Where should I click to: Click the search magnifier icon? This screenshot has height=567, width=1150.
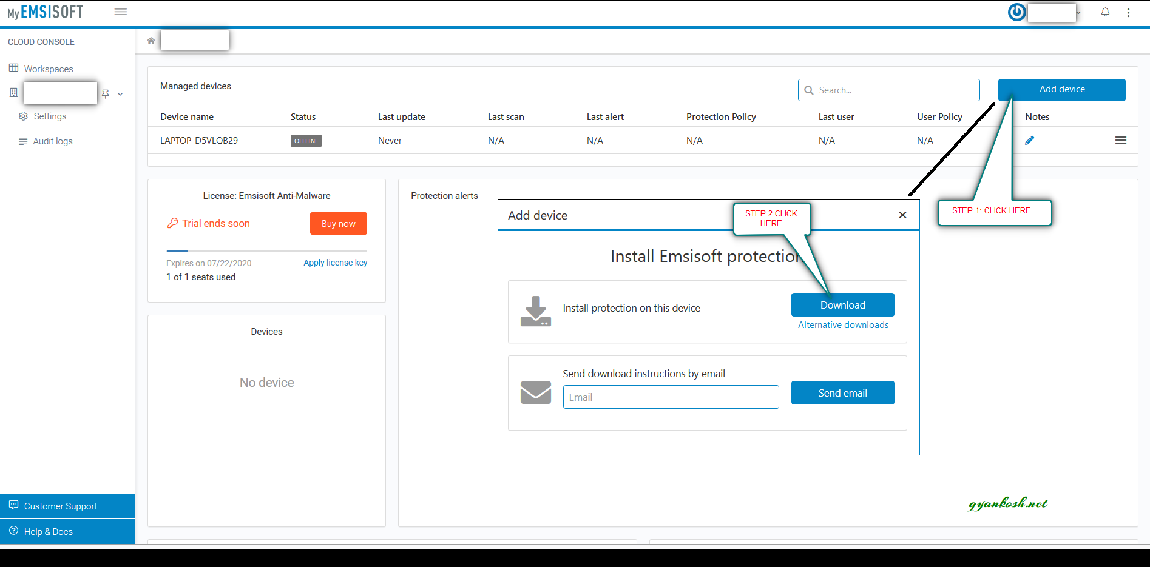point(809,90)
